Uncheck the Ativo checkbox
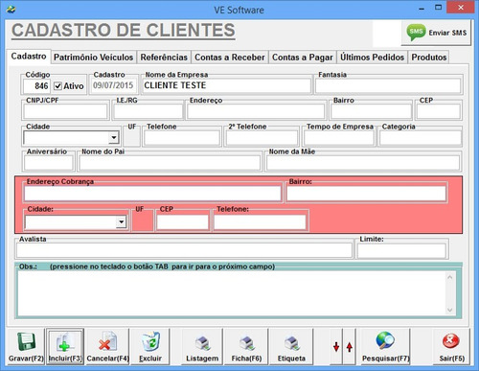The image size is (479, 371). (x=57, y=86)
